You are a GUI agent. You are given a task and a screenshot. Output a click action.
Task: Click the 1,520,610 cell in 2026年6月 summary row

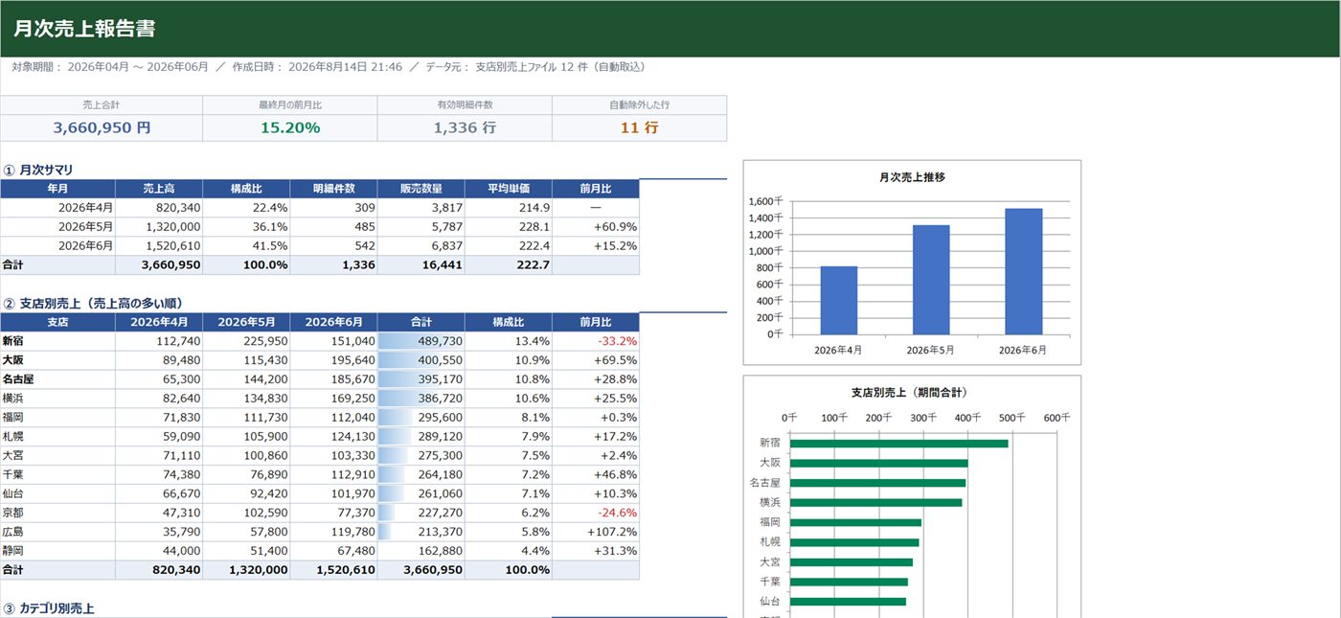pyautogui.click(x=159, y=246)
